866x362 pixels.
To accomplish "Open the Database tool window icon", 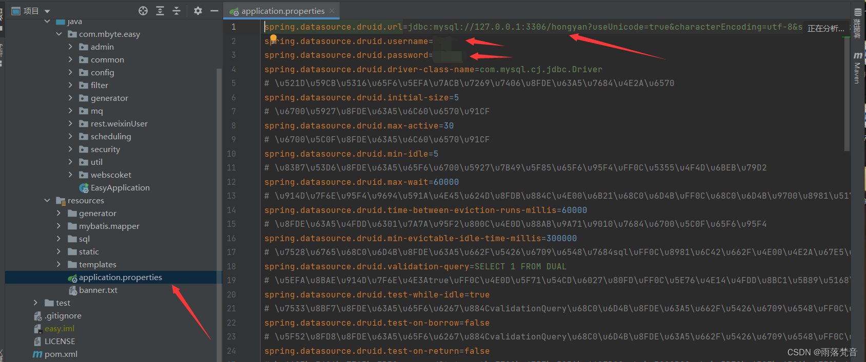I will click(857, 11).
